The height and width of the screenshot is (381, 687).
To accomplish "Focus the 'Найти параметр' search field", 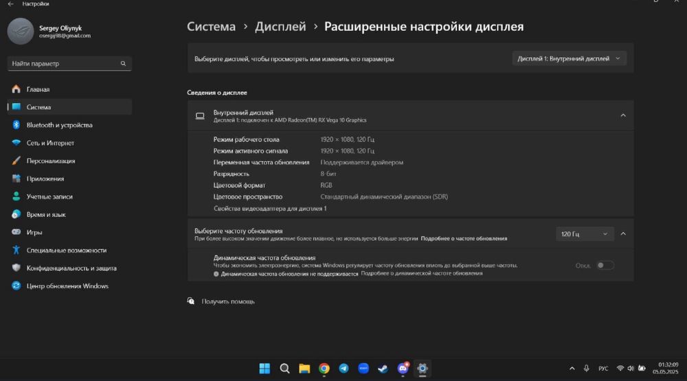I will coord(69,63).
